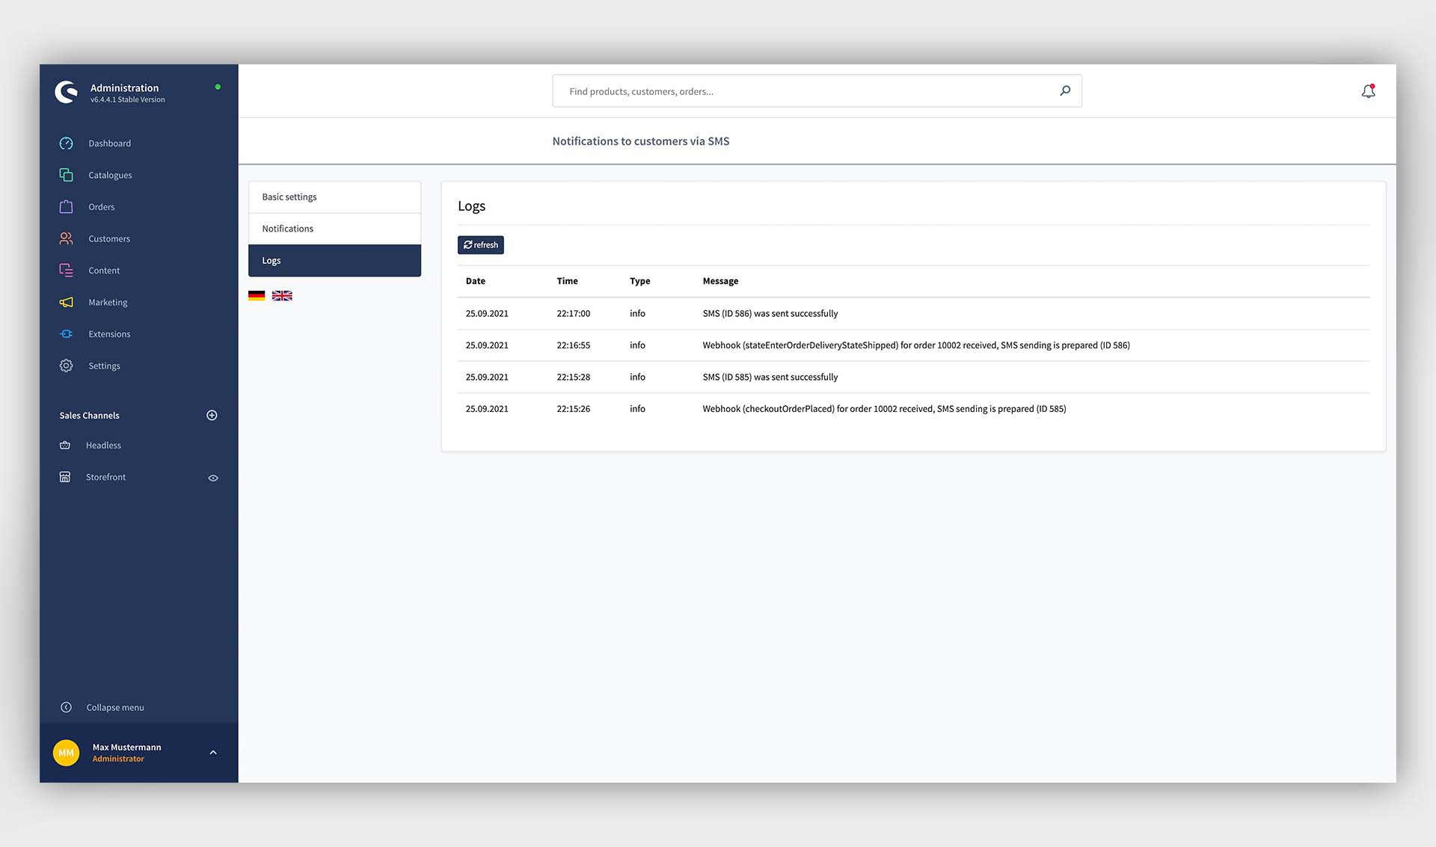
Task: Click the Notifications to customers via SMS title
Action: pyautogui.click(x=640, y=141)
